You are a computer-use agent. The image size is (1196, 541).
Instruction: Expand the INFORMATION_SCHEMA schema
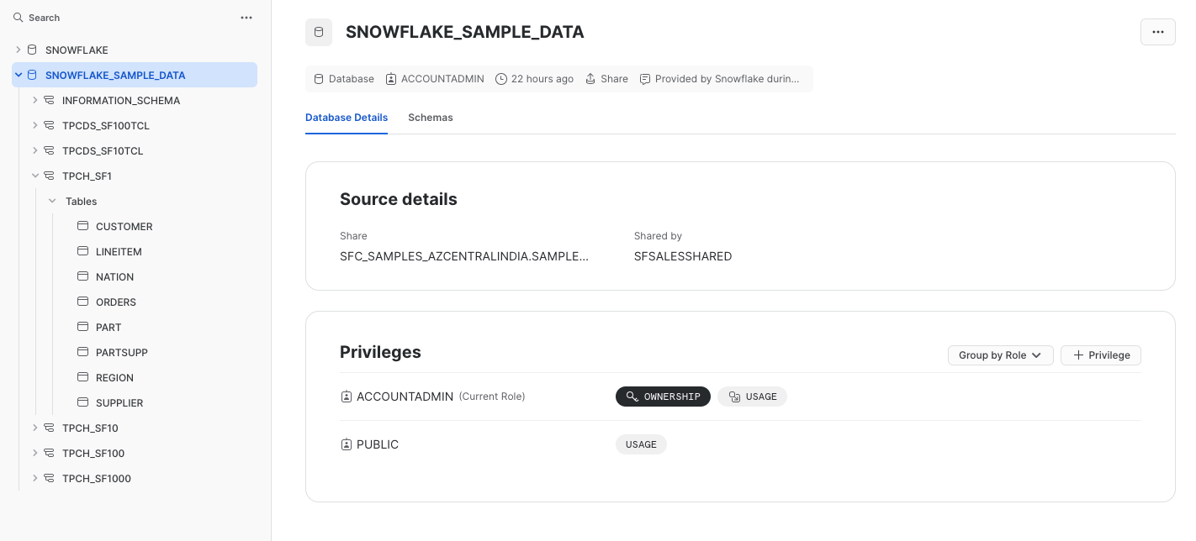click(35, 100)
